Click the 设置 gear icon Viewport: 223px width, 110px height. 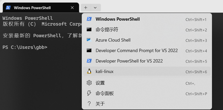89,83
